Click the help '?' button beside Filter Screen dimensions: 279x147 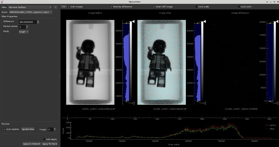coord(55,7)
